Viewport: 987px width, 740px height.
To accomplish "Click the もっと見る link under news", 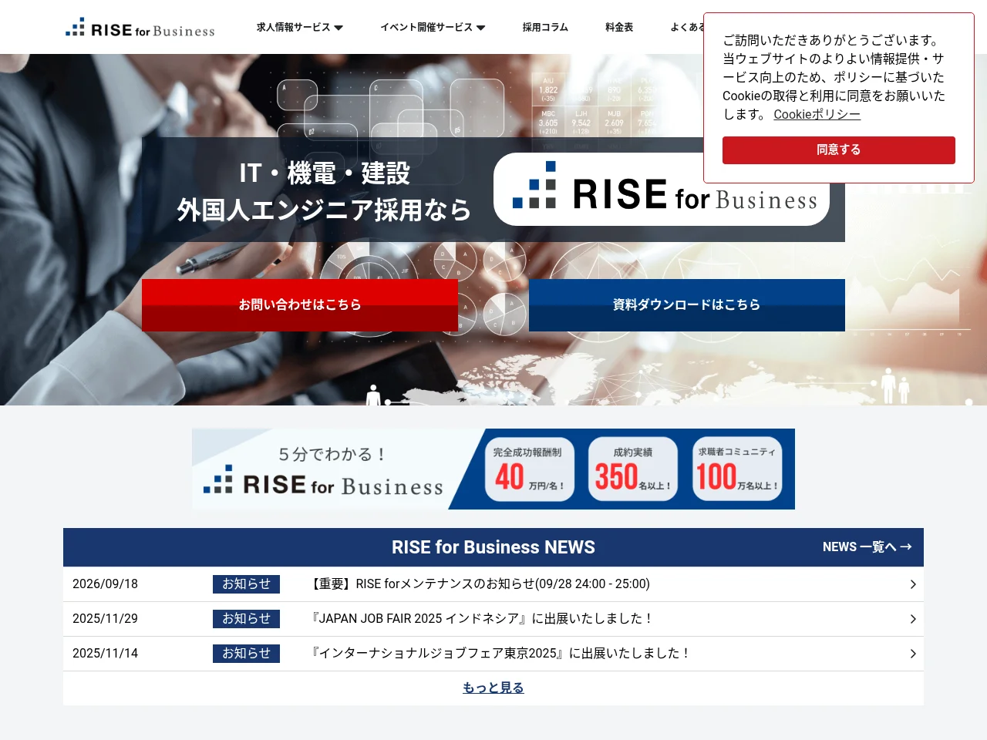I will [493, 688].
